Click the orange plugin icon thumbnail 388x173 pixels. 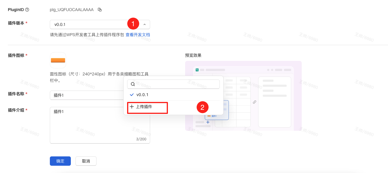[58, 60]
